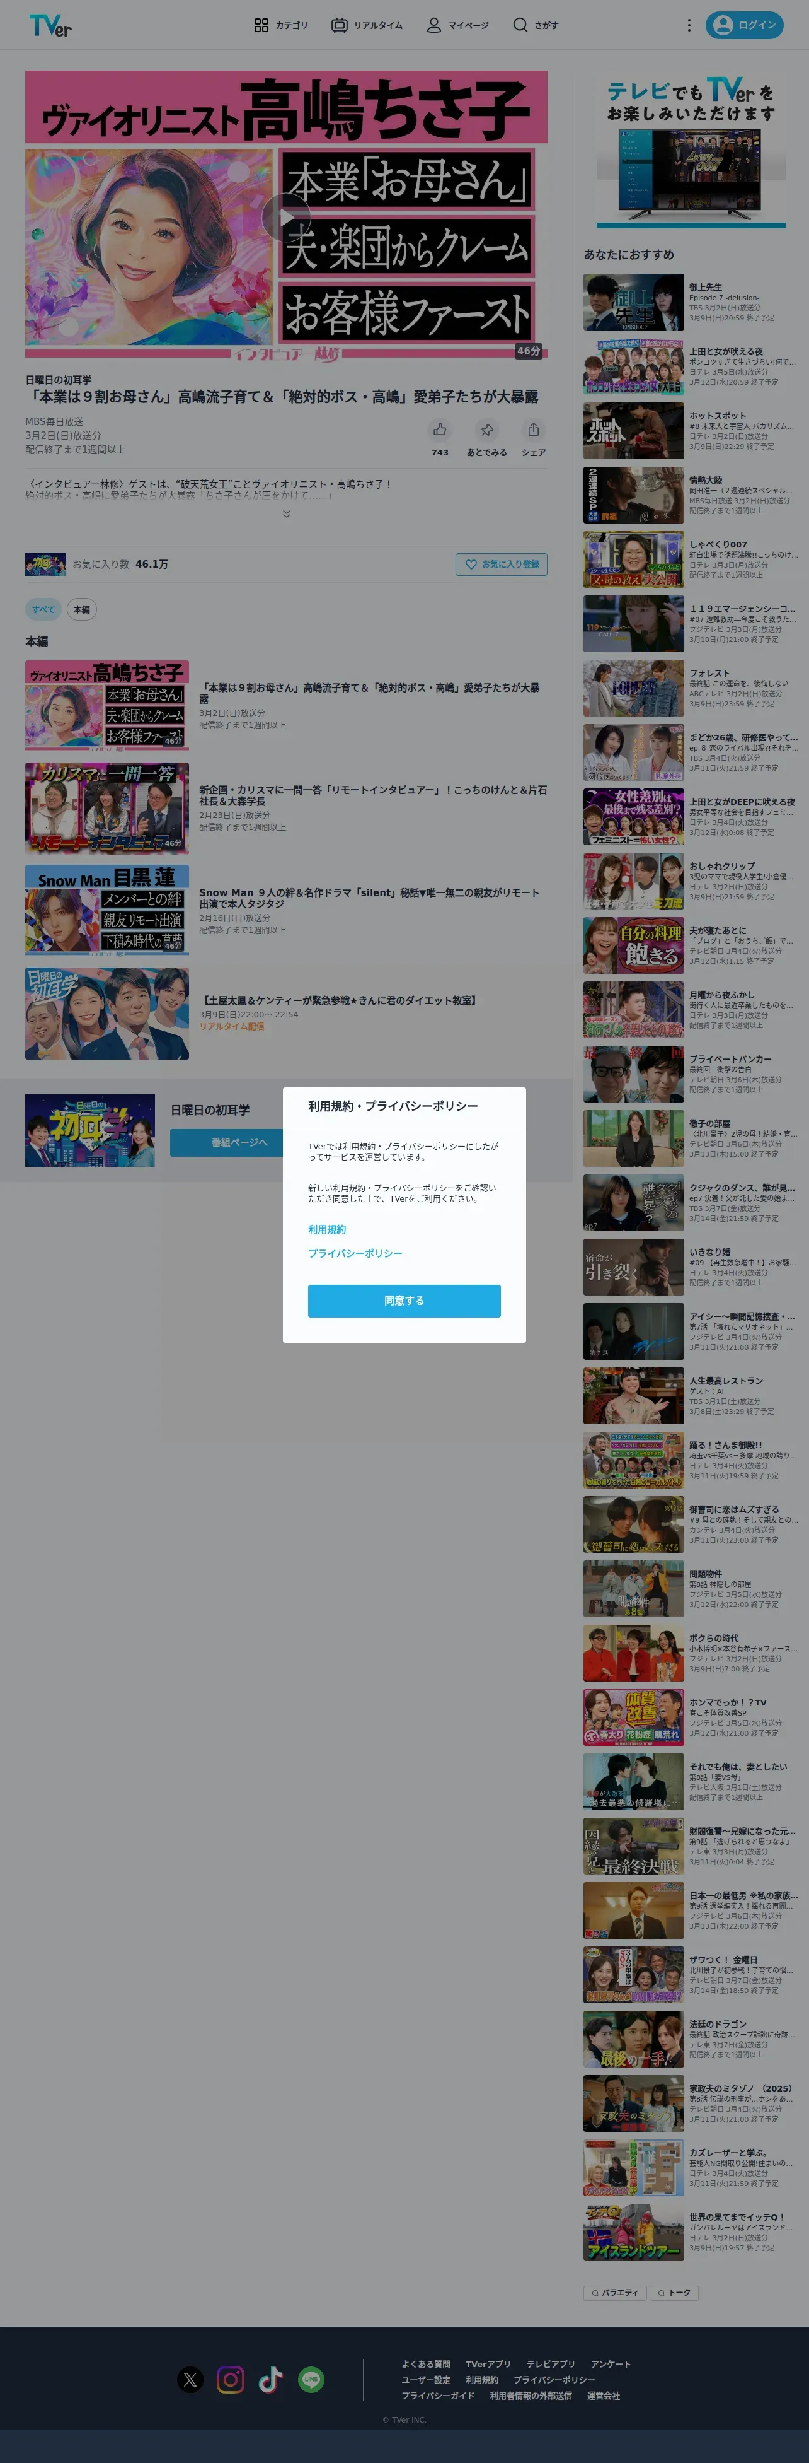The image size is (809, 2463).
Task: Open the プライバシーポリシー link in dialog
Action: pos(355,1253)
